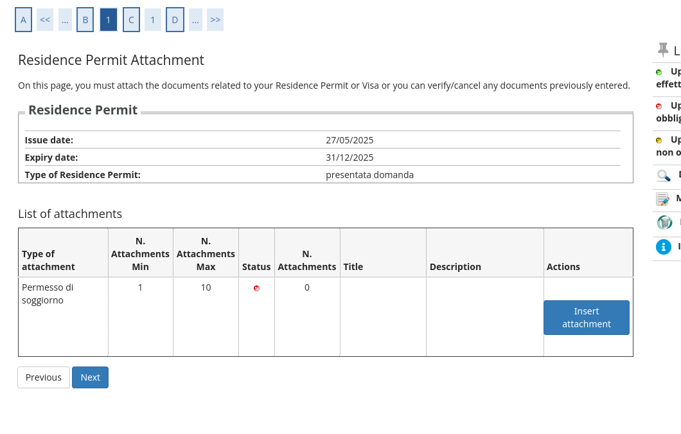681x434 pixels.
Task: Click the Next button
Action: pyautogui.click(x=90, y=377)
